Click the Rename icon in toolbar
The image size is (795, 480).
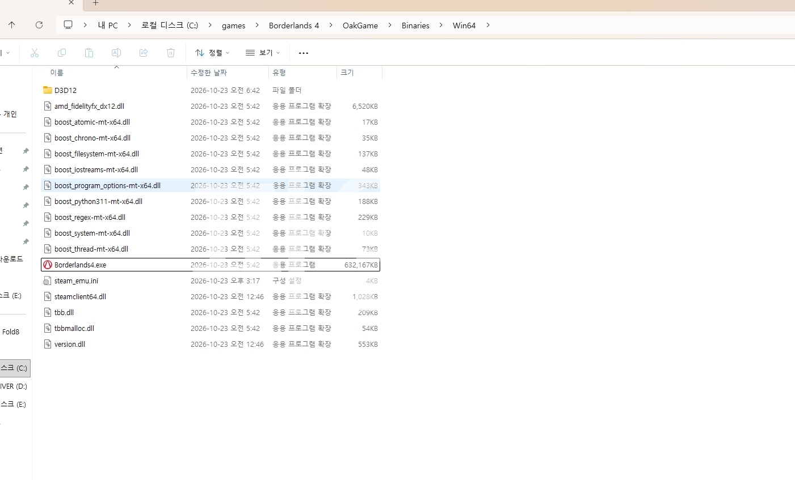116,53
